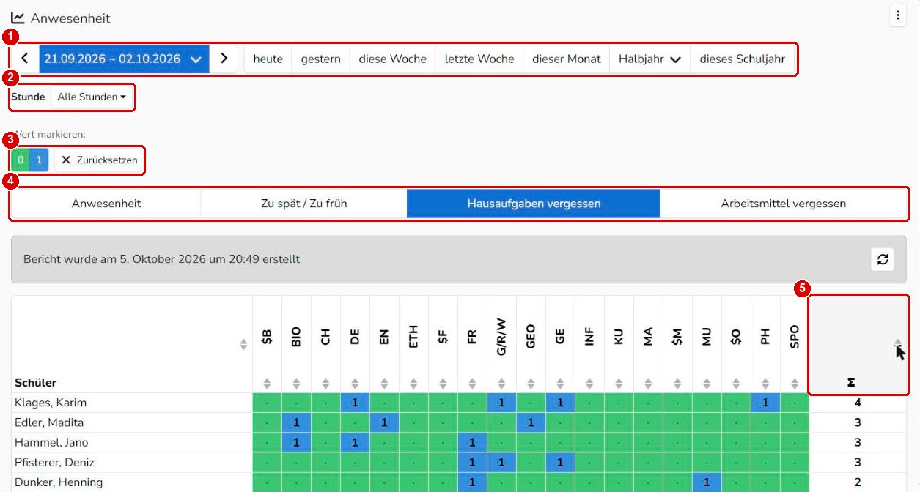Click the student name Klages, Karim
Viewport: 920px width, 492px height.
(51, 403)
